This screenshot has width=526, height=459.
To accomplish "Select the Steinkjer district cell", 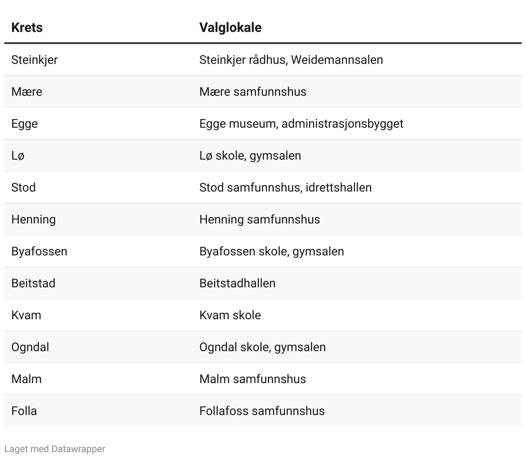I will point(34,60).
